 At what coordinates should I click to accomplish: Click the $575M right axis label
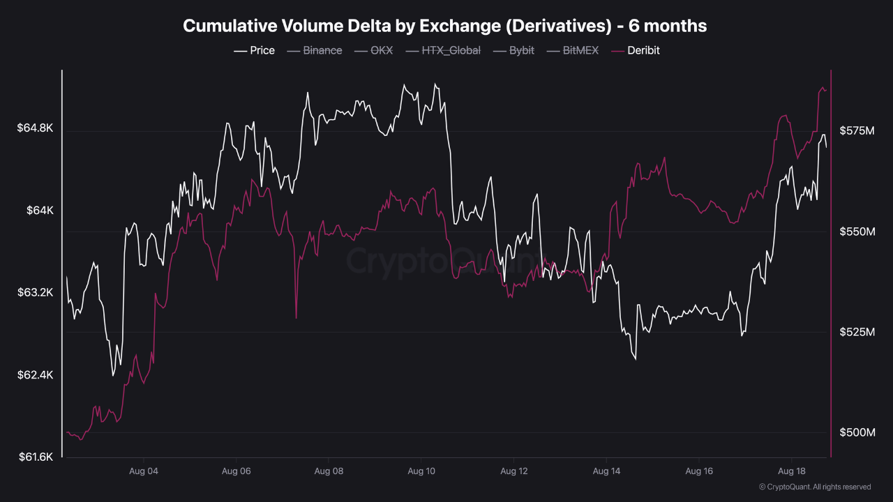tap(857, 130)
